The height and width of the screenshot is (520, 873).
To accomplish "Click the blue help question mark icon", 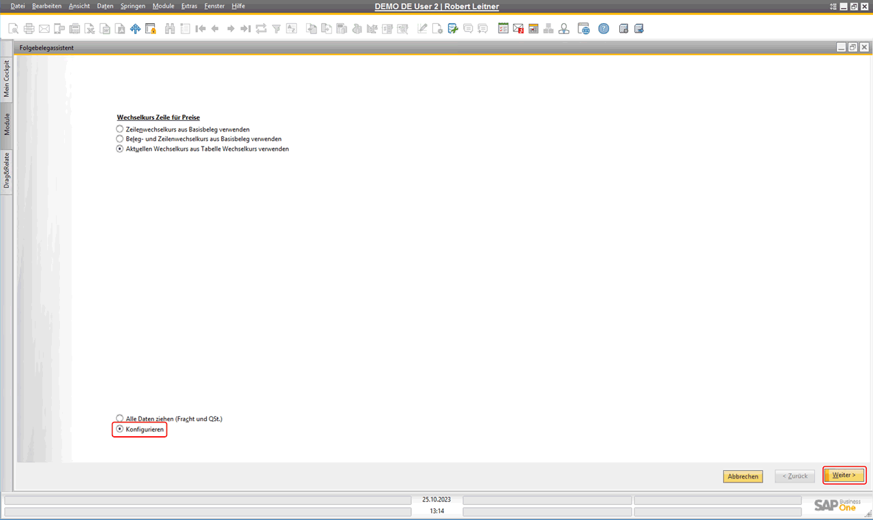I will coord(604,29).
